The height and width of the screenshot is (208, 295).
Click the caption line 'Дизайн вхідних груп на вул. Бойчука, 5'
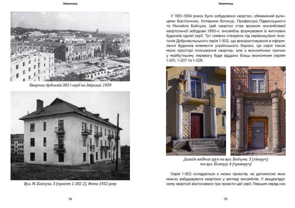click(225, 159)
